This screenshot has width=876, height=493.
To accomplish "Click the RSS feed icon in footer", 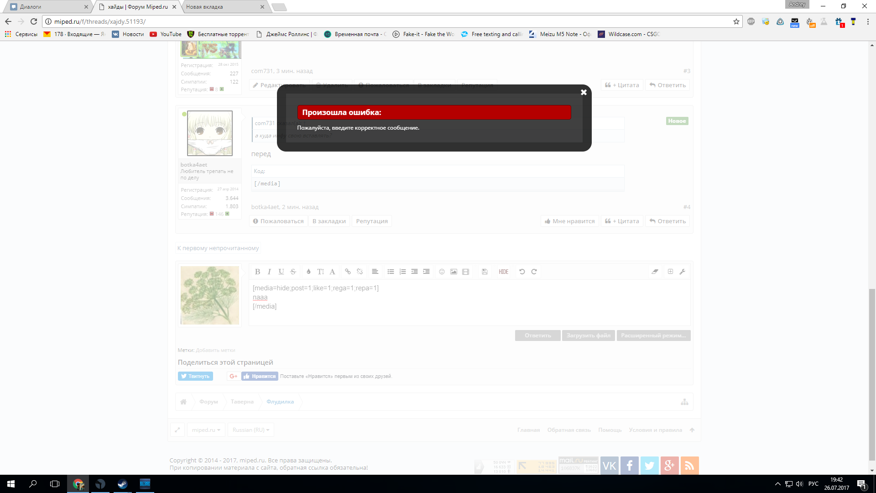I will pyautogui.click(x=690, y=466).
